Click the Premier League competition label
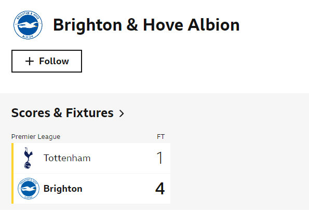309x213 pixels. tap(36, 136)
